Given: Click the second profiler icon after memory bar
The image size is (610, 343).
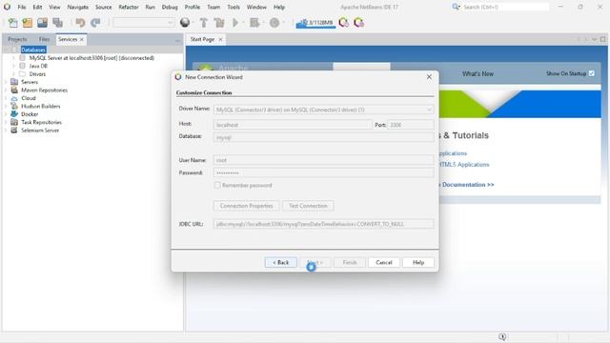Looking at the screenshot, I should [358, 23].
